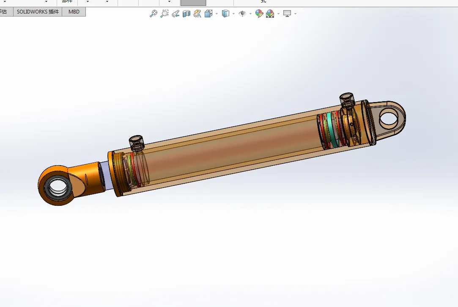458x307 pixels.
Task: Click Zoom to Fit magnifier icon
Action: pyautogui.click(x=154, y=14)
